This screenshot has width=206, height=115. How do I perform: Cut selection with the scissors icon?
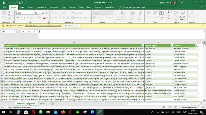coord(9,12)
